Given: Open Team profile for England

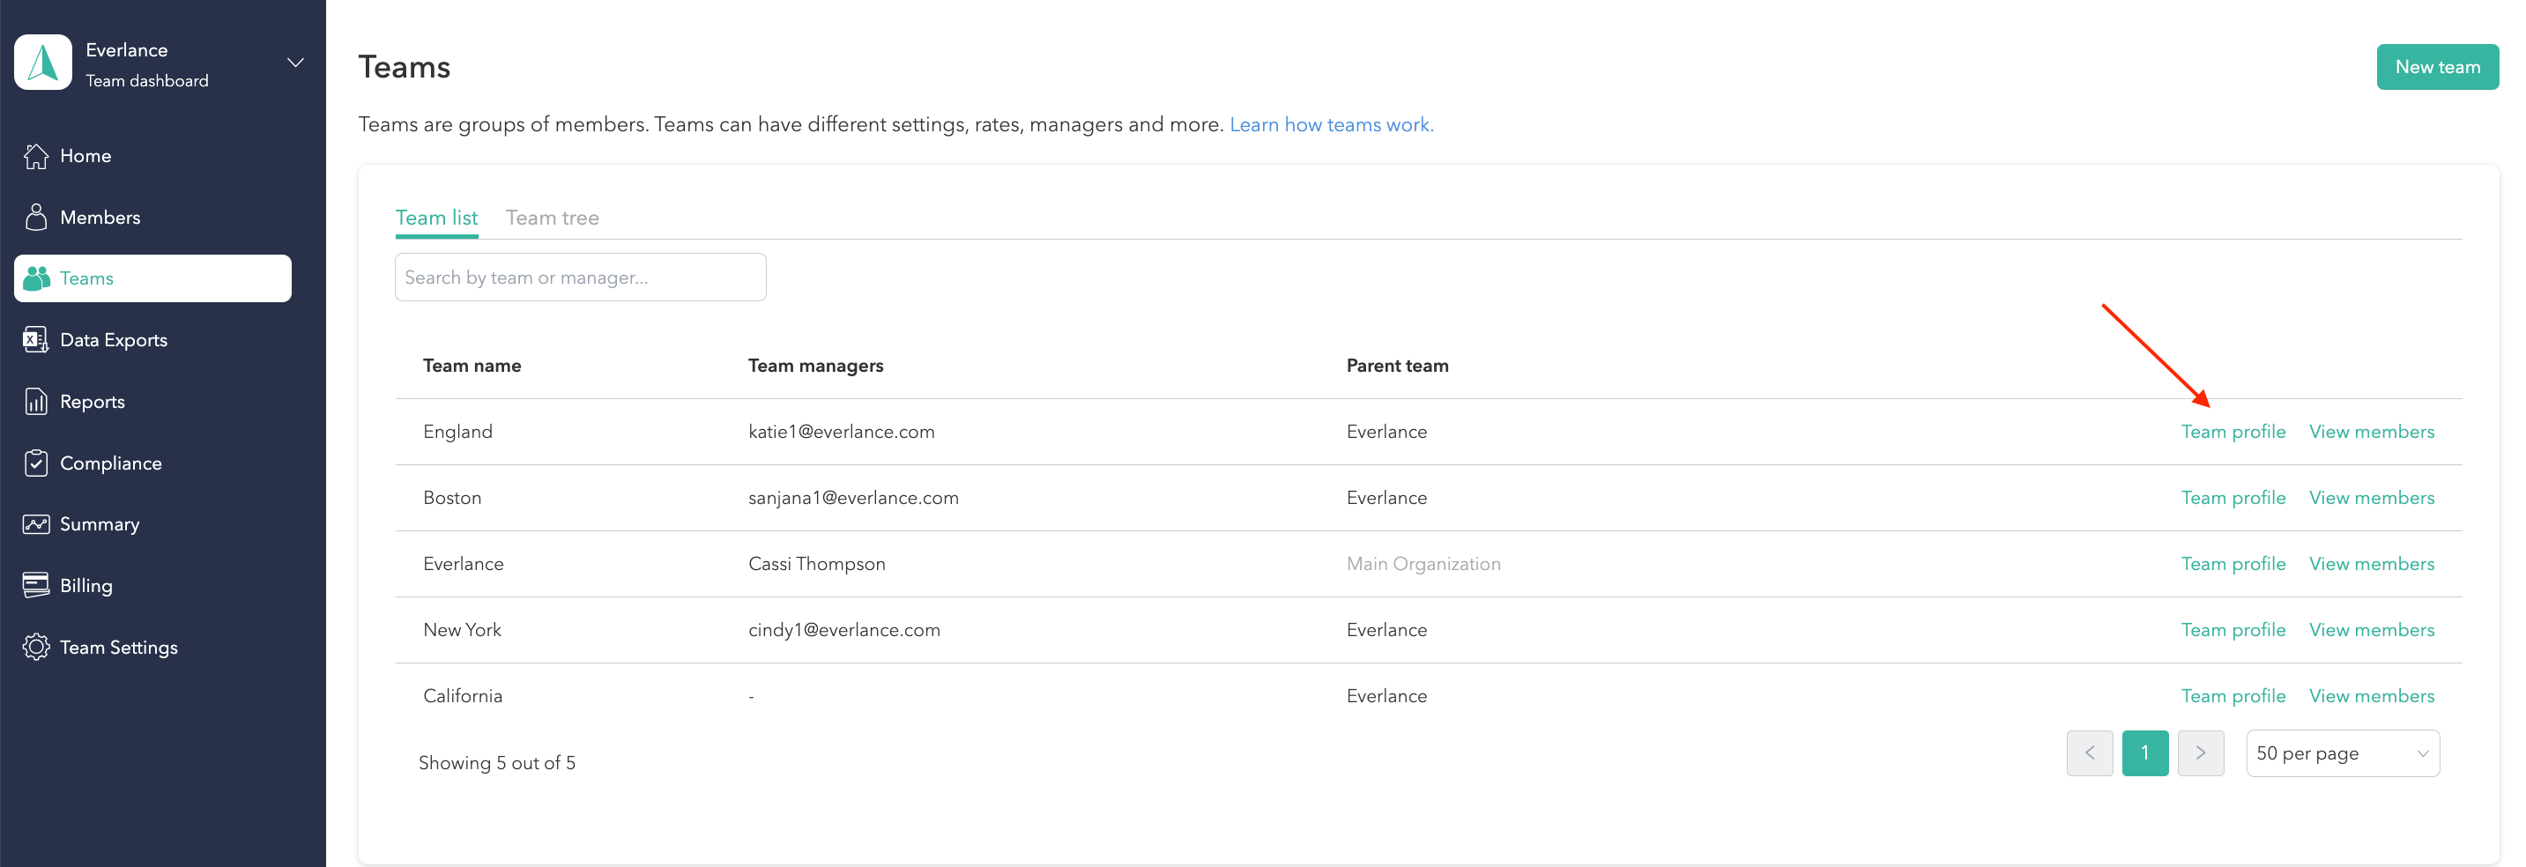Looking at the screenshot, I should [x=2233, y=432].
